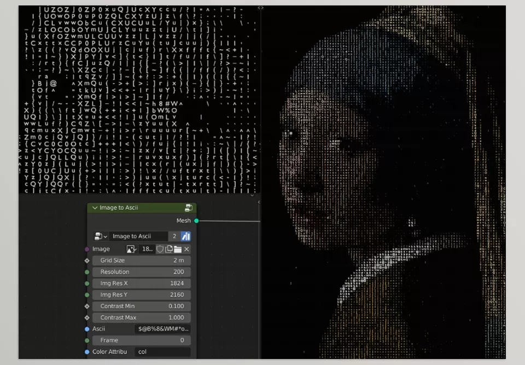This screenshot has width=525, height=365.
Task: Click the area corner arrows at top divider
Action: pyautogui.click(x=260, y=8)
